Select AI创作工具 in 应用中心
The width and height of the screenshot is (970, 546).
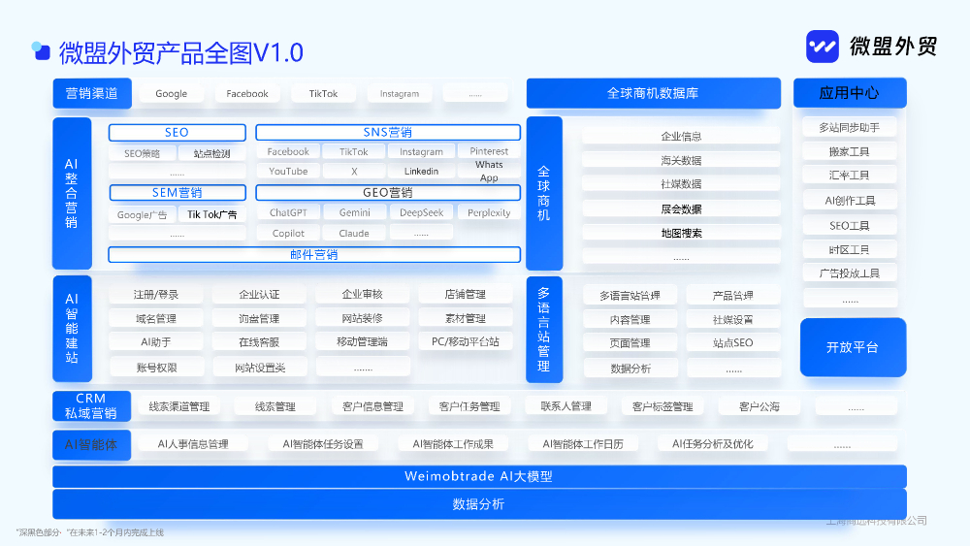[850, 201]
